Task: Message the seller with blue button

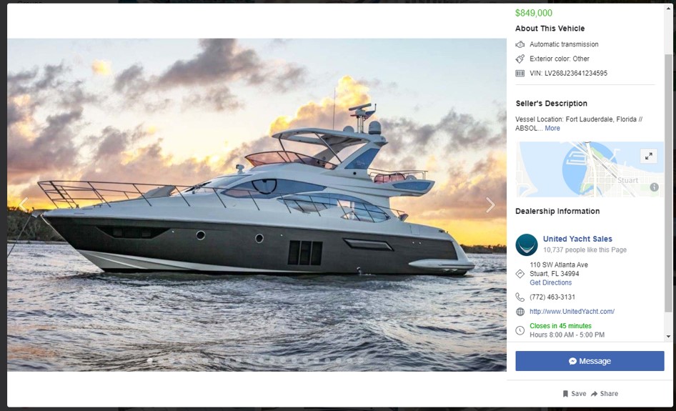Action: 590,361
